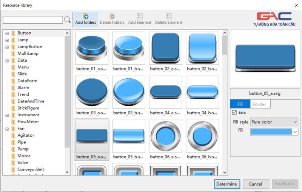
Task: Select DateAndTime in the folder tree
Action: 31,101
